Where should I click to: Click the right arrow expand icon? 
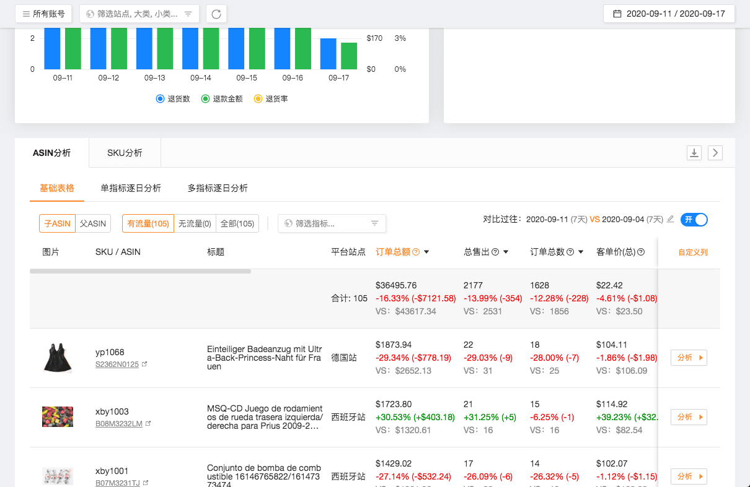point(715,153)
